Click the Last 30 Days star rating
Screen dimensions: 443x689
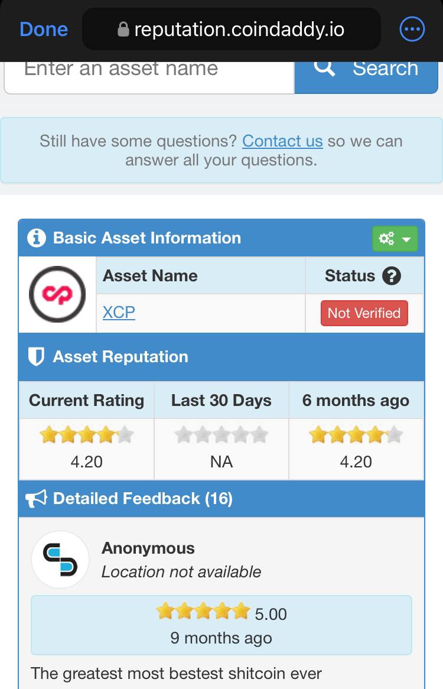tap(221, 435)
